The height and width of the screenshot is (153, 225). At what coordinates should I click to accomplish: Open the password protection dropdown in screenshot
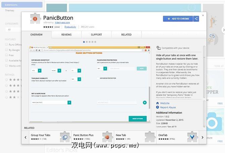(x=105, y=69)
